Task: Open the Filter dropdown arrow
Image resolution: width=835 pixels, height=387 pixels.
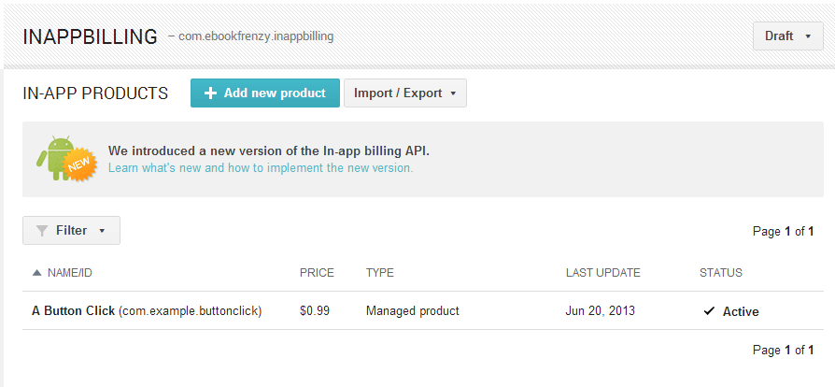Action: [102, 231]
